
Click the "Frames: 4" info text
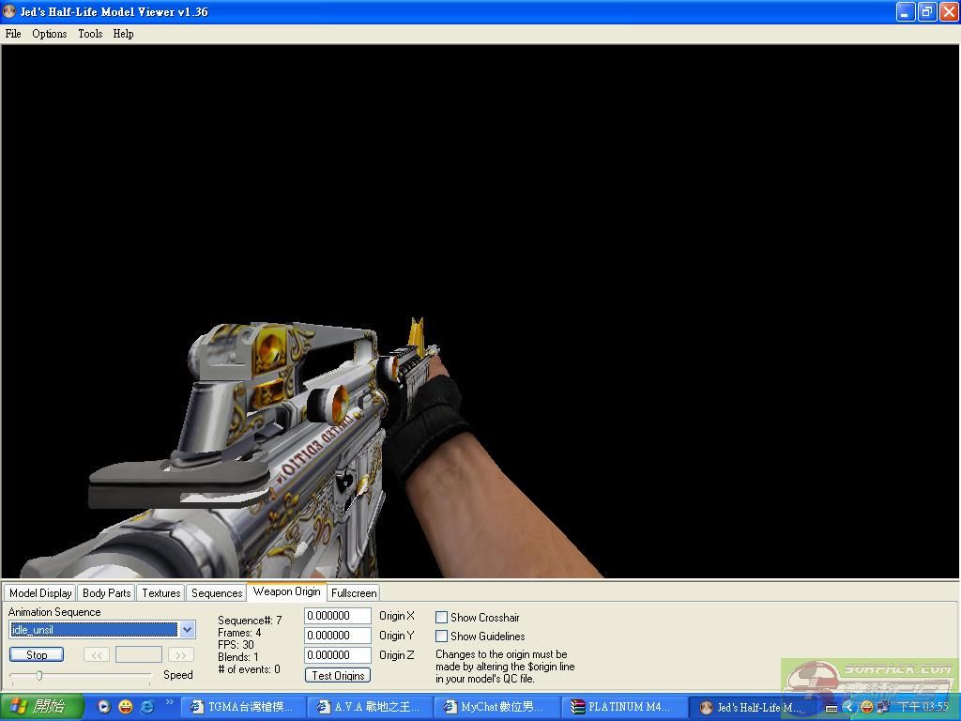(x=239, y=633)
